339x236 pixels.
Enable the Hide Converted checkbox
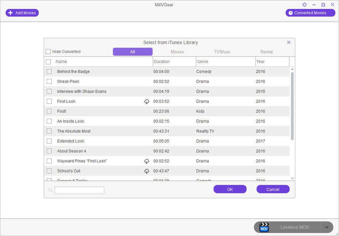[x=48, y=52]
